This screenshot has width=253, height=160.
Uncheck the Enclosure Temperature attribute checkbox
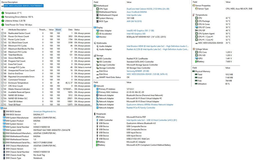coord(2,83)
